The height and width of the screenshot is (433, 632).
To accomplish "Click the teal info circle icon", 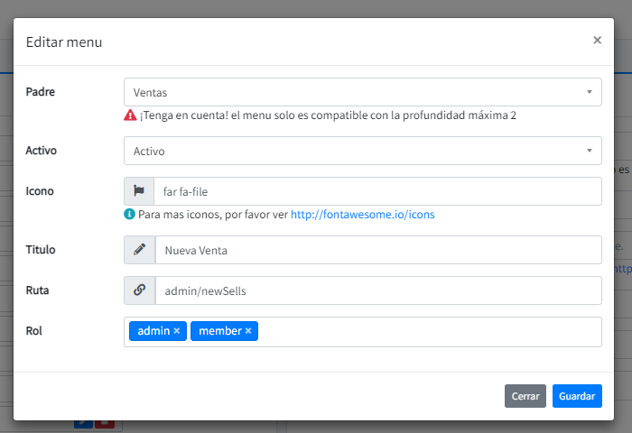I will pyautogui.click(x=130, y=215).
